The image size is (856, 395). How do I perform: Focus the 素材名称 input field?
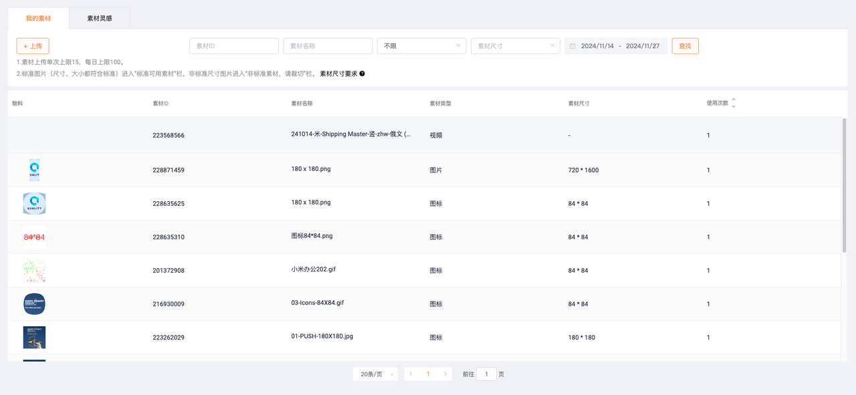328,46
